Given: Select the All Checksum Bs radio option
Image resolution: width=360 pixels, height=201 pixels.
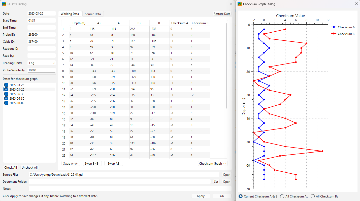Looking at the screenshot, I should [x=313, y=196].
